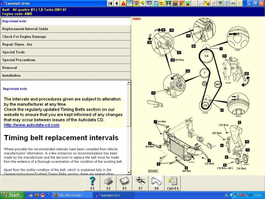Show the Removal procedure
The width and height of the screenshot is (265, 199).
65,68
